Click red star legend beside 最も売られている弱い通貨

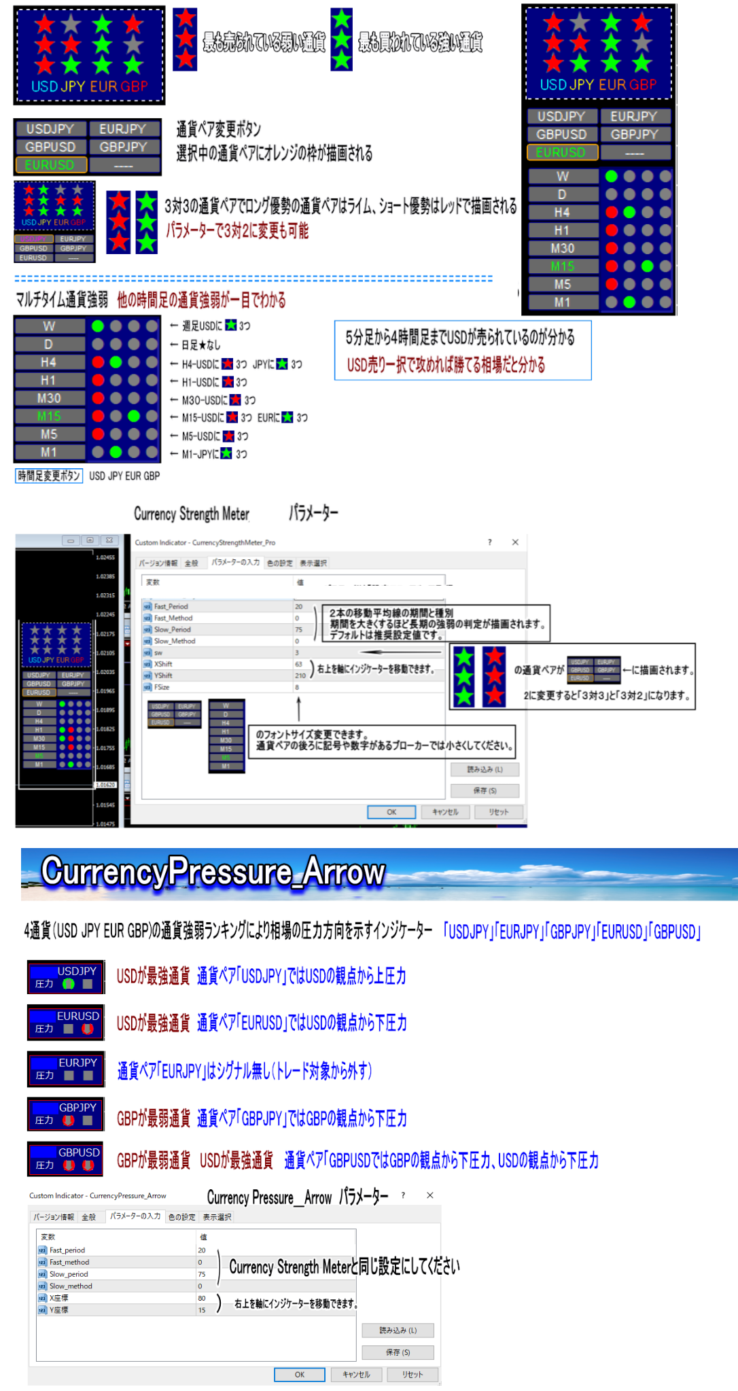click(185, 39)
